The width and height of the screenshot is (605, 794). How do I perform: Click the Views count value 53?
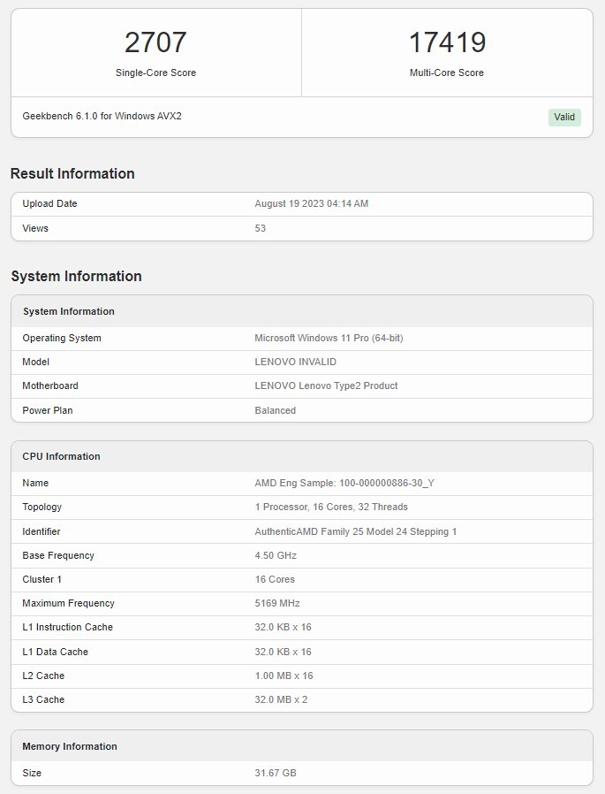click(x=261, y=228)
